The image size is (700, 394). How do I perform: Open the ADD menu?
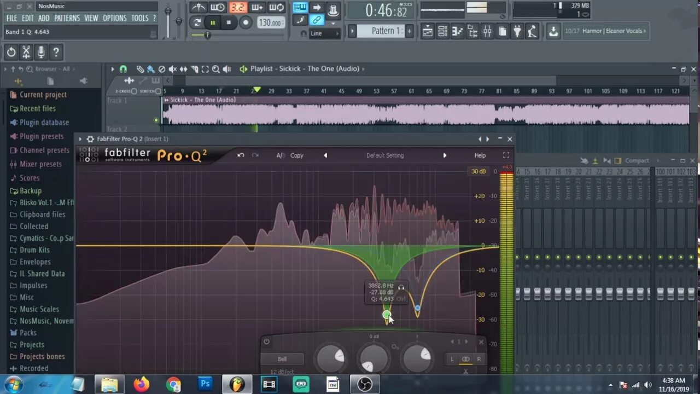tap(44, 18)
